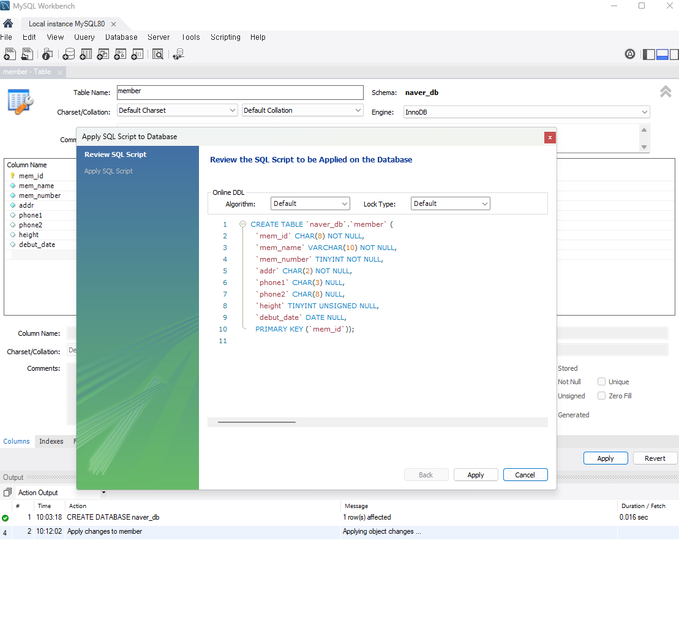The image size is (679, 622).
Task: Open the Tools menu
Action: point(190,37)
